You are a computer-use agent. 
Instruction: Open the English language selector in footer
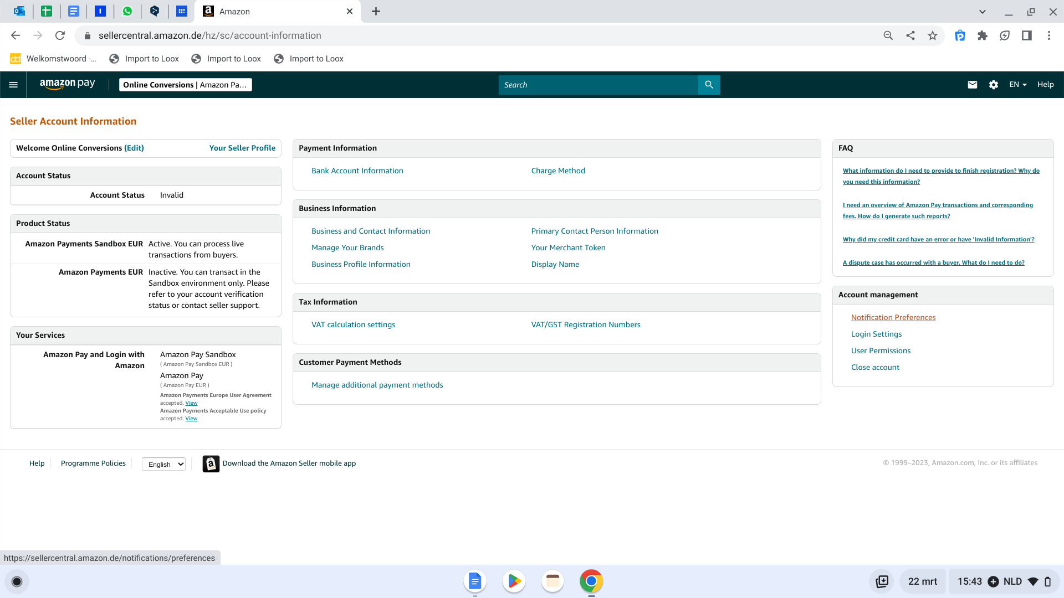coord(163,464)
